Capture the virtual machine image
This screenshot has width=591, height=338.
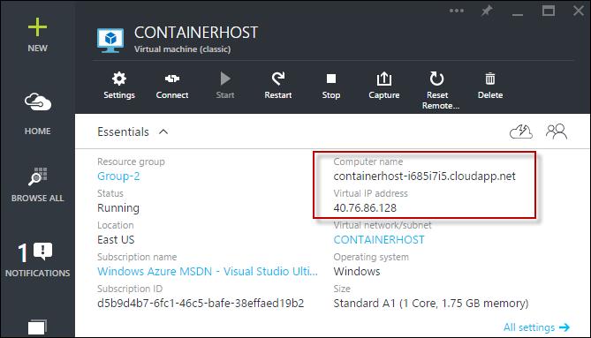click(x=383, y=86)
